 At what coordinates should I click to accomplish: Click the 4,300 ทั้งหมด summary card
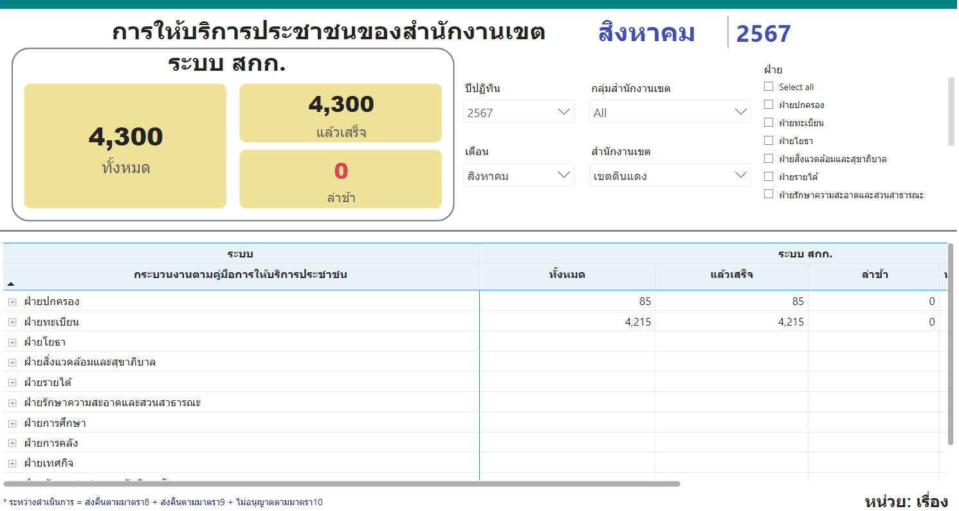[125, 146]
